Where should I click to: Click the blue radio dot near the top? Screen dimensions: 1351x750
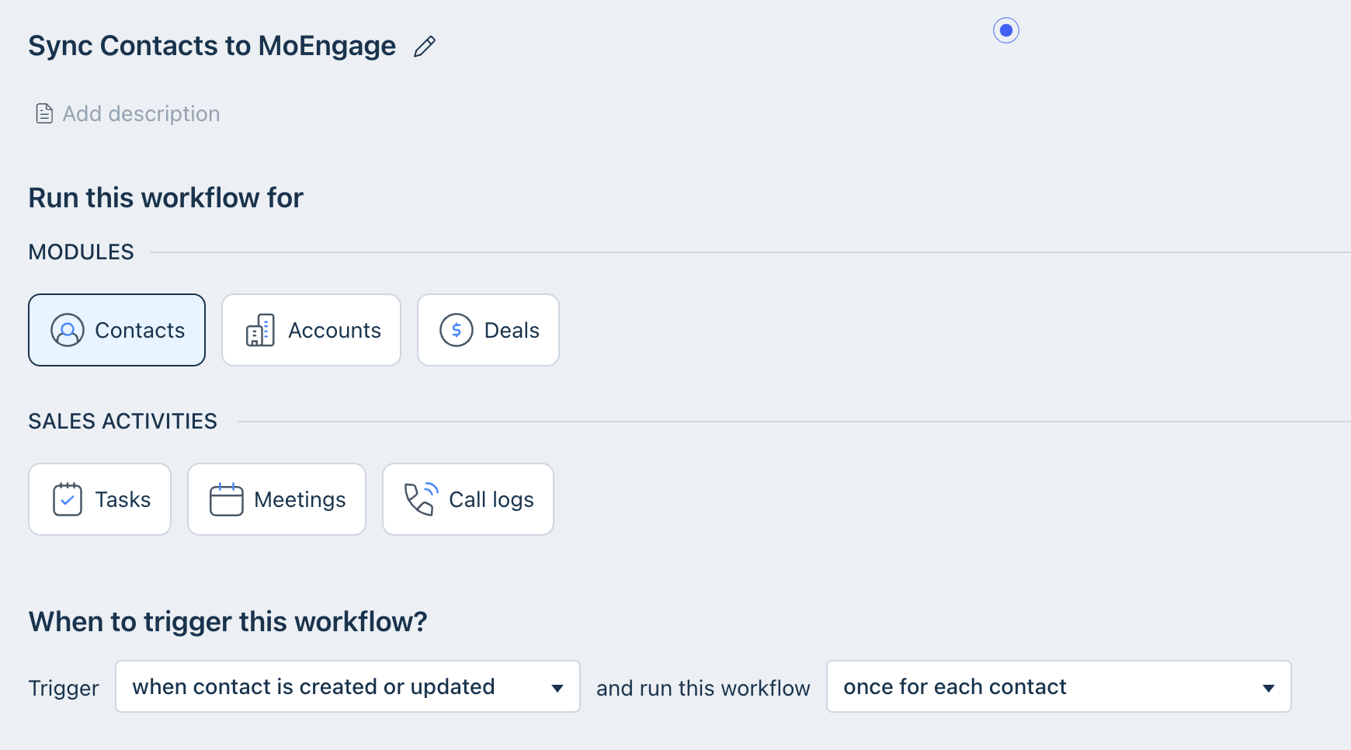coord(1006,30)
